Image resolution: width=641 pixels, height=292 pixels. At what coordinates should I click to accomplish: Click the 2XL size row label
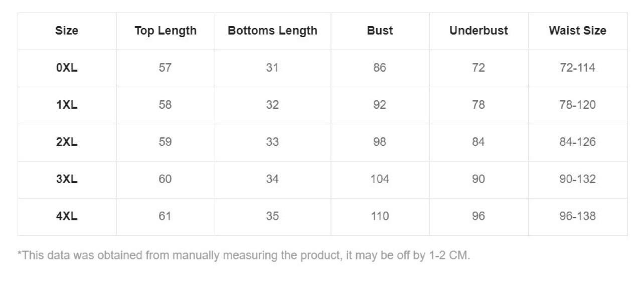pos(67,142)
